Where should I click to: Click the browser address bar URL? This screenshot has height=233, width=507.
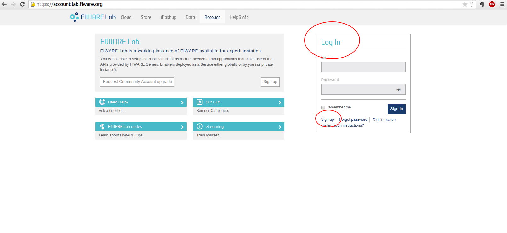pos(70,4)
